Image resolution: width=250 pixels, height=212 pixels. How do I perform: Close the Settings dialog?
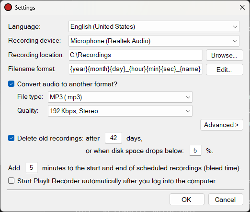pyautogui.click(x=242, y=7)
